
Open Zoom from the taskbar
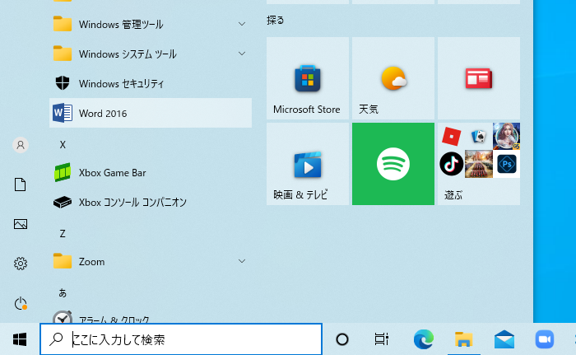point(545,339)
